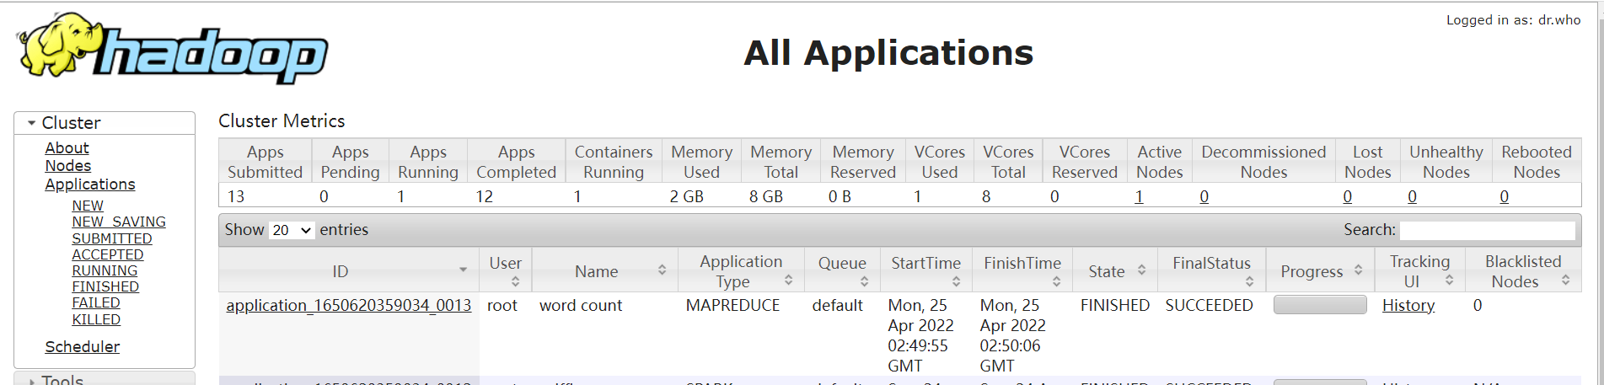Open History link for word count

click(1408, 305)
